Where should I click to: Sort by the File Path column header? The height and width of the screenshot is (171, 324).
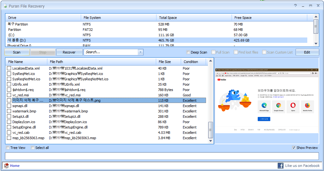102,62
